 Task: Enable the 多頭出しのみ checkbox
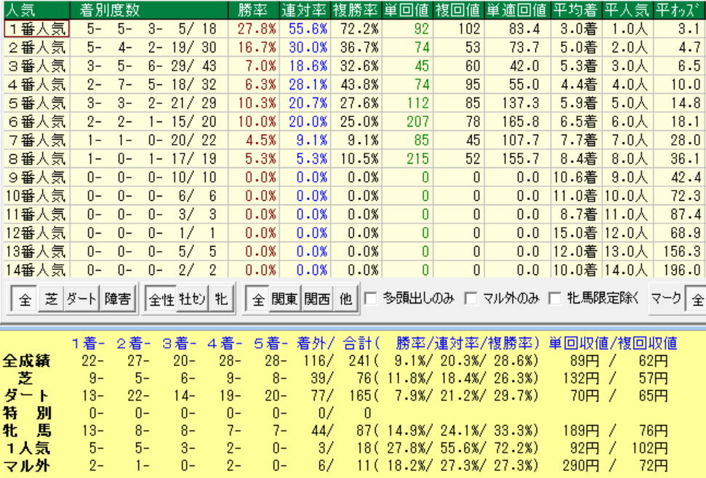(371, 298)
